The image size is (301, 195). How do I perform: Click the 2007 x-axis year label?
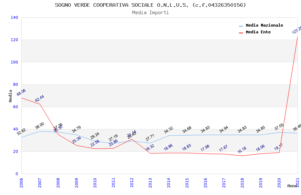(40, 183)
